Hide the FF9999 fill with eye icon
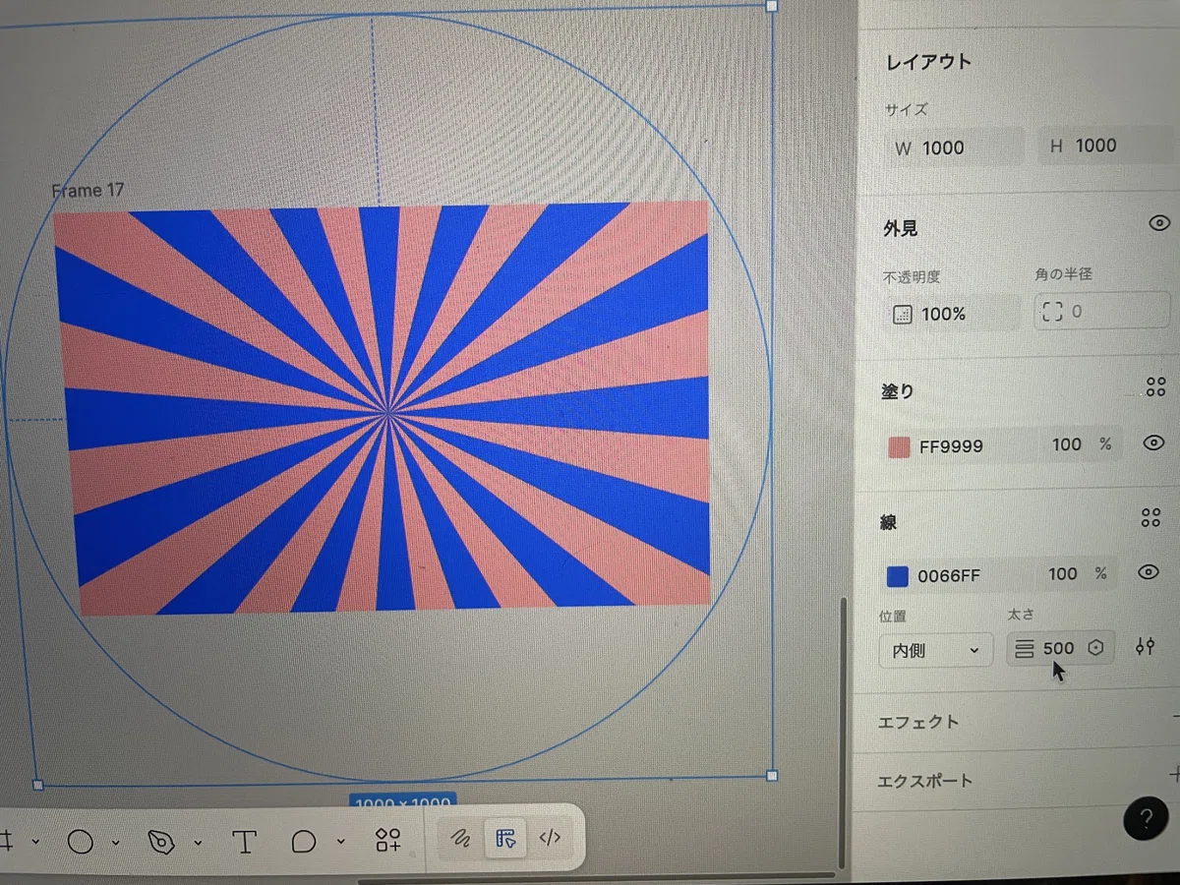 1153,443
